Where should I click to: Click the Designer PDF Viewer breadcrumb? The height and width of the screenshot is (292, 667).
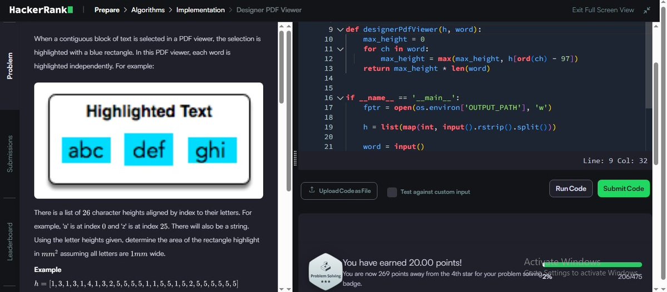click(269, 10)
